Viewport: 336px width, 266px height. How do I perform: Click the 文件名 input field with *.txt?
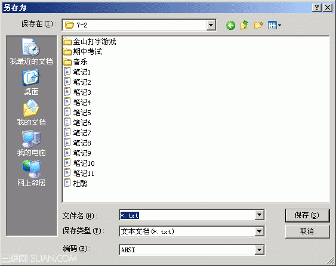point(187,215)
